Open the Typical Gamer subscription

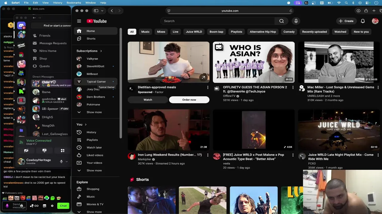[x=95, y=82]
